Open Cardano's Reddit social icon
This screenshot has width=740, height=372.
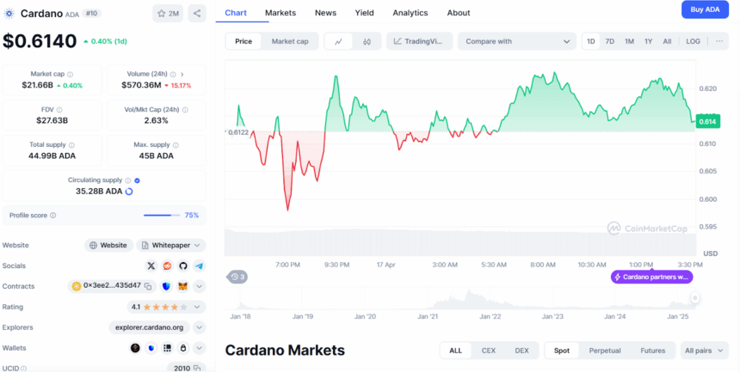click(x=167, y=266)
